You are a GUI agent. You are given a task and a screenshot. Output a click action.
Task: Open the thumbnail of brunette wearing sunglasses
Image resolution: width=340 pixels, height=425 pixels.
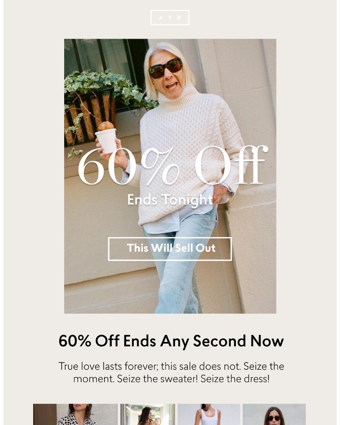point(274,414)
